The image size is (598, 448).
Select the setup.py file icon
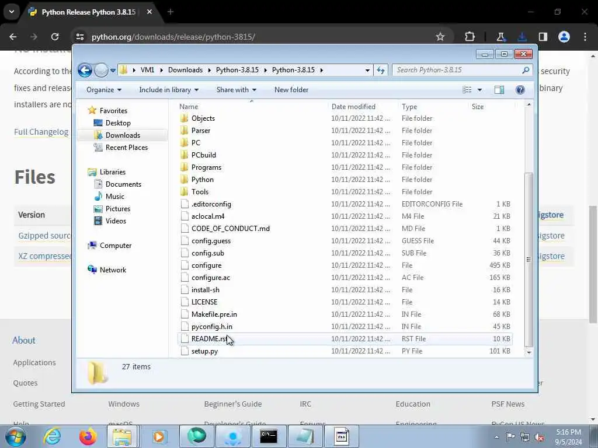point(185,351)
